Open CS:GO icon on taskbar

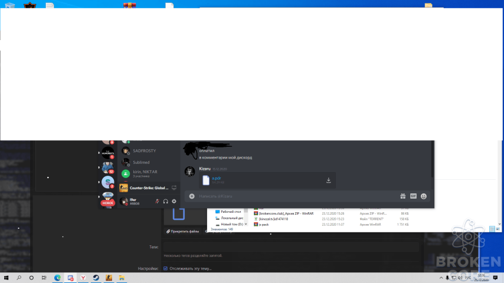109,278
